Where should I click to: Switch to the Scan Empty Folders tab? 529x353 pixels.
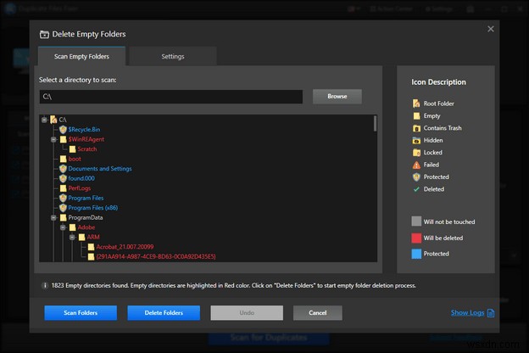81,56
